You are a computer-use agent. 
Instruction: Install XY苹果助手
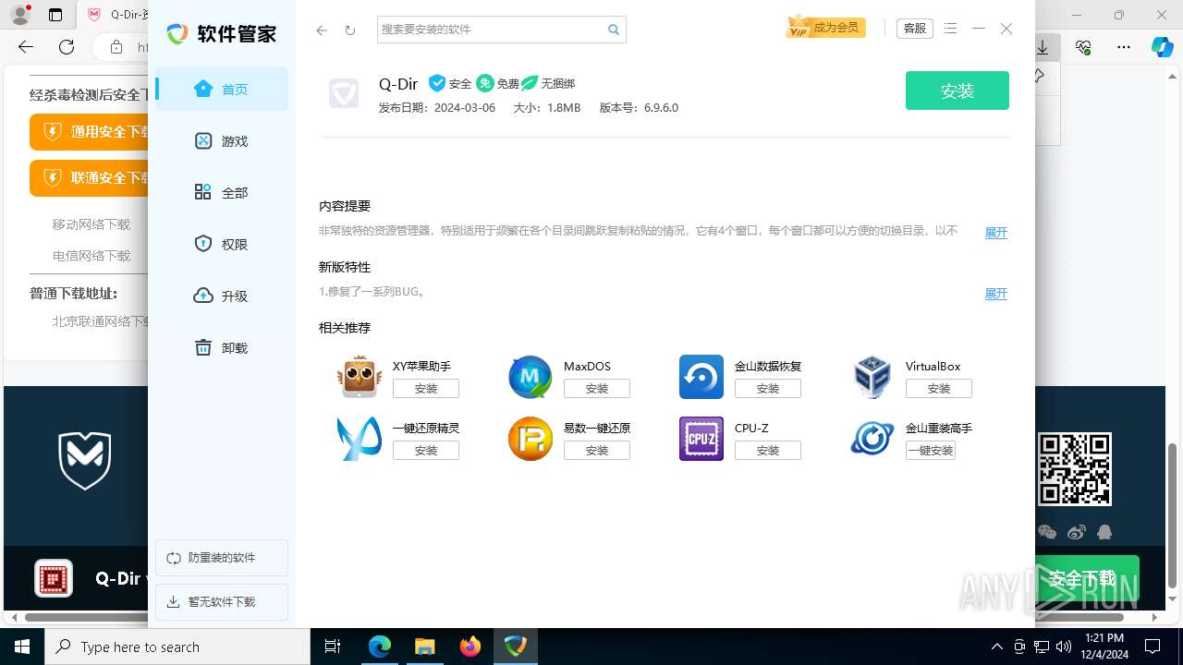tap(426, 389)
